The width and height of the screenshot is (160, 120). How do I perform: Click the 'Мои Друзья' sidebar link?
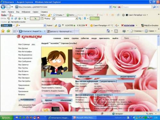click(x=23, y=48)
